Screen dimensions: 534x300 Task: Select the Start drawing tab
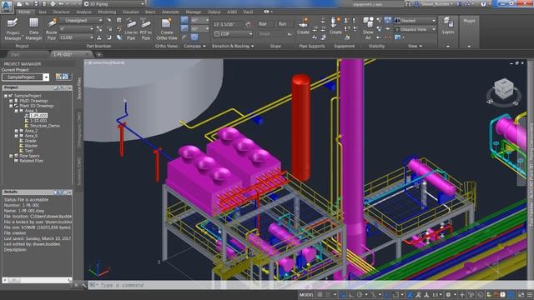pyautogui.click(x=15, y=54)
